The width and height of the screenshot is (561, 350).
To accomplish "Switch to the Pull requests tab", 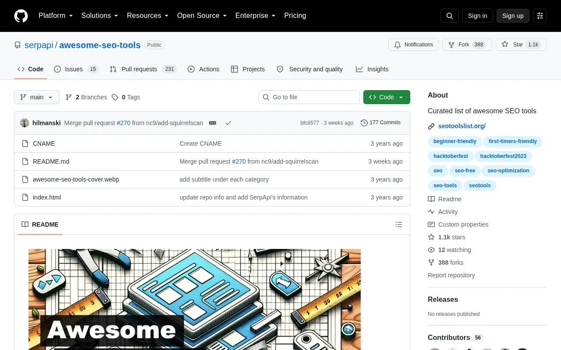I will click(143, 69).
